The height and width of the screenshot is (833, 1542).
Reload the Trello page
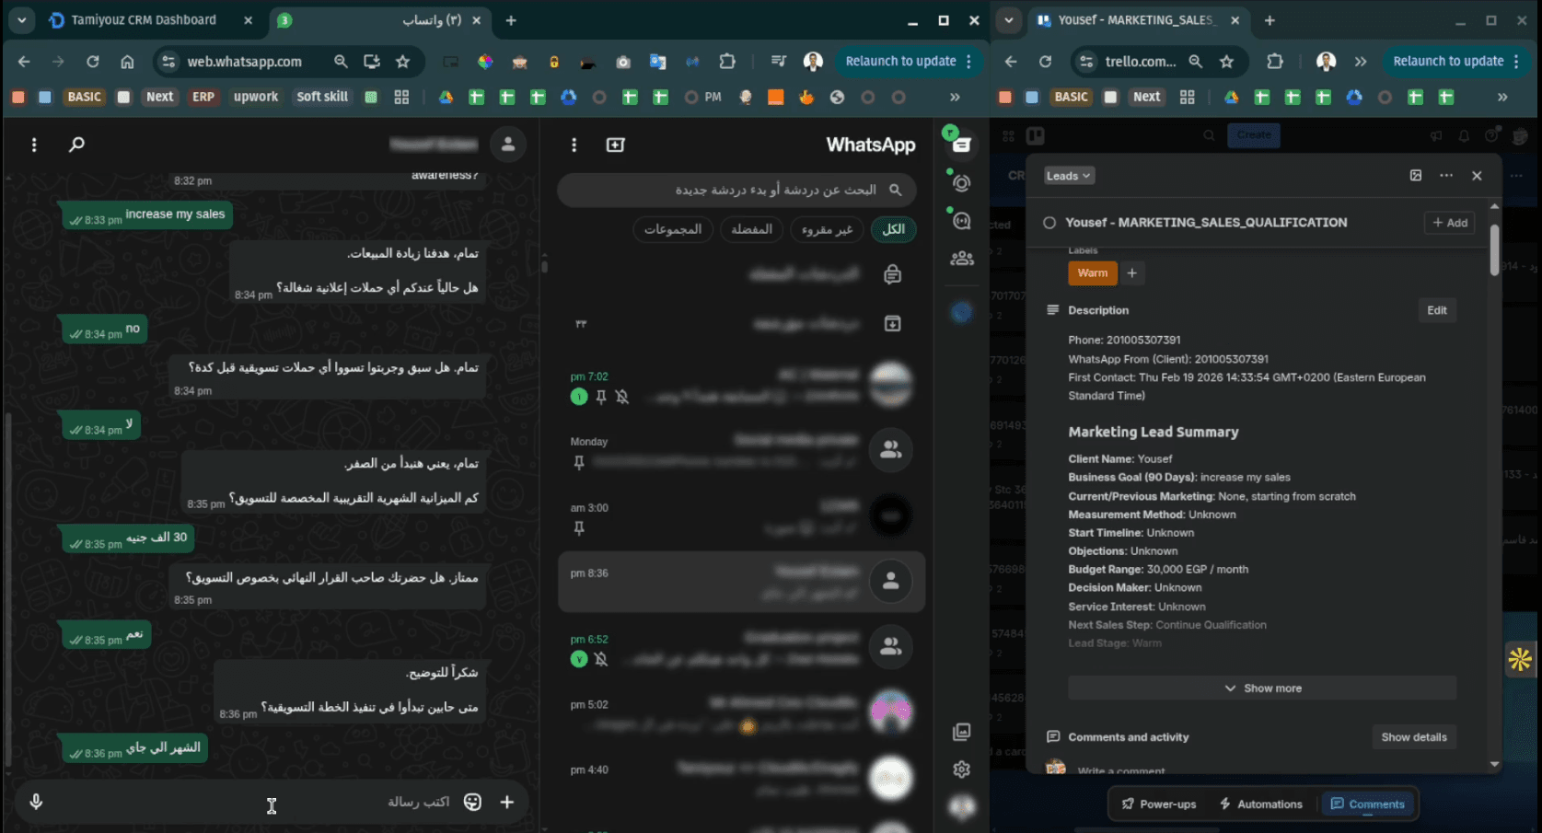coord(1045,62)
